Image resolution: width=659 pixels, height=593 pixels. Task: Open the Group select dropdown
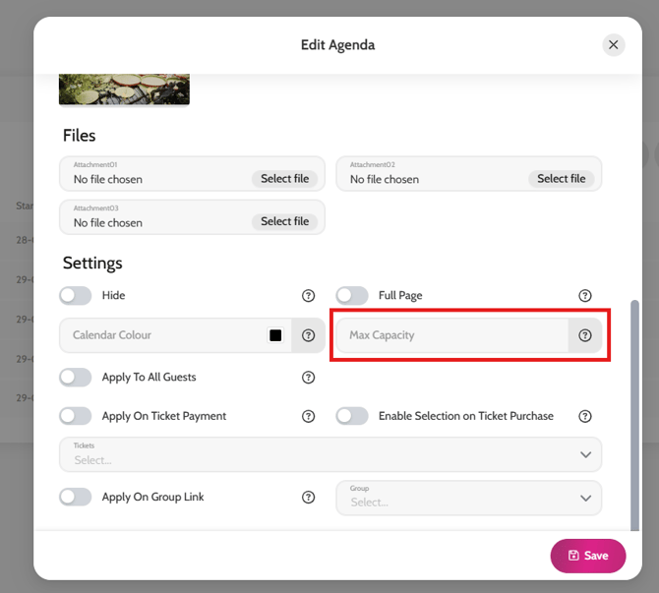coord(468,498)
